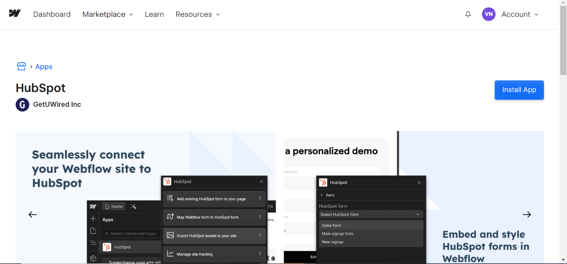Viewport: 567px width, 264px height.
Task: Click the Install App button
Action: [519, 90]
